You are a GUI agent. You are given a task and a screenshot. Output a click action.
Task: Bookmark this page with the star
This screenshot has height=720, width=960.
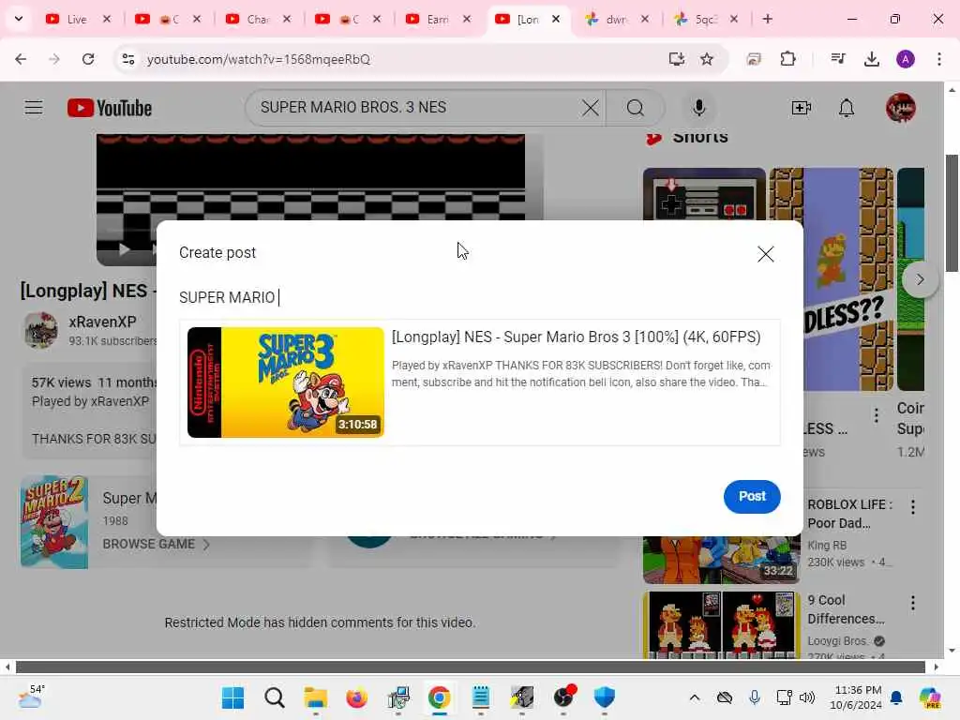coord(707,59)
